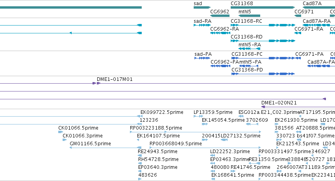The width and height of the screenshot is (335, 181).
Task: Select the CG31368-PD coding feature
Action: point(263,74)
